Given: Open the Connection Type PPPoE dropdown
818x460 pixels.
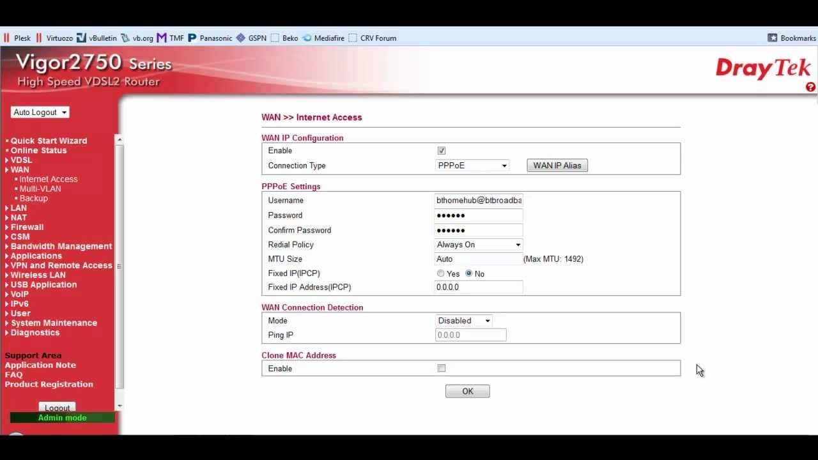Looking at the screenshot, I should pos(472,165).
